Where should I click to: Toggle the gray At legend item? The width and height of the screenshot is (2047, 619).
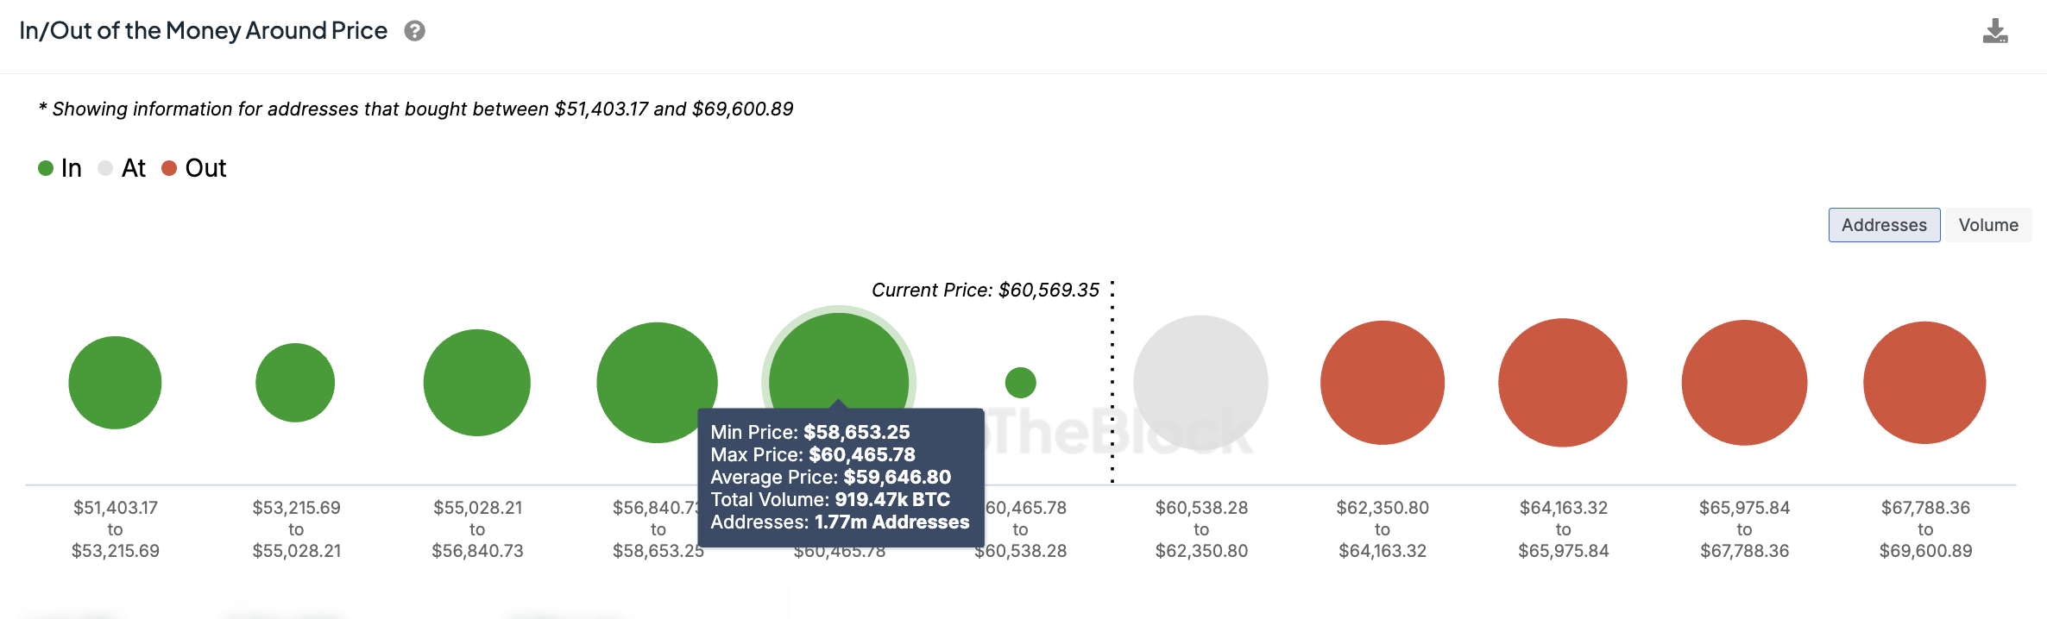[x=123, y=168]
